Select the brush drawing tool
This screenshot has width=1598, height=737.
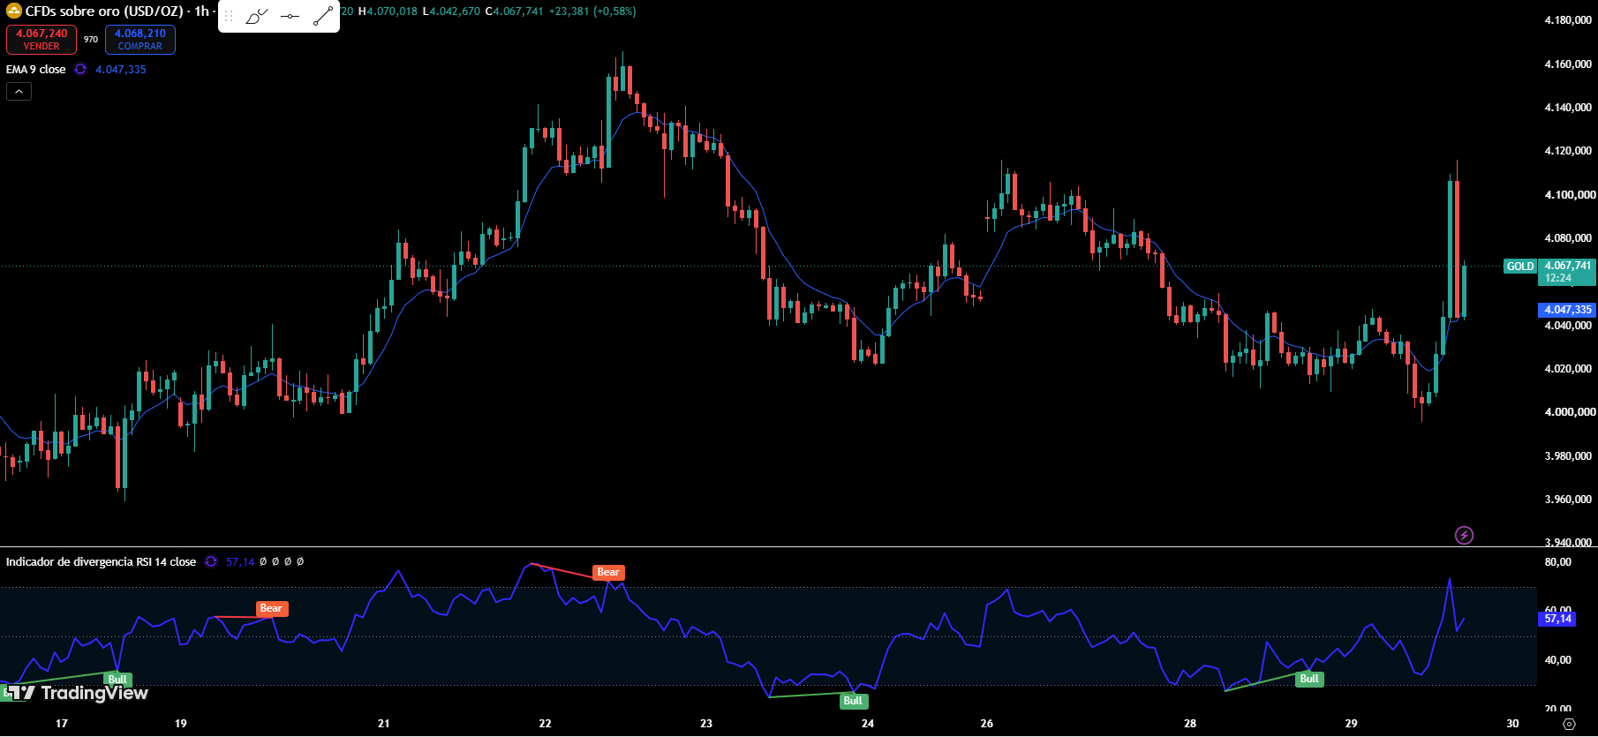257,16
